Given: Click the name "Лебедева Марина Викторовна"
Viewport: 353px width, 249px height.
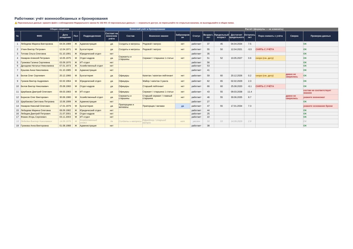Looking at the screenshot, I should click(37, 44).
